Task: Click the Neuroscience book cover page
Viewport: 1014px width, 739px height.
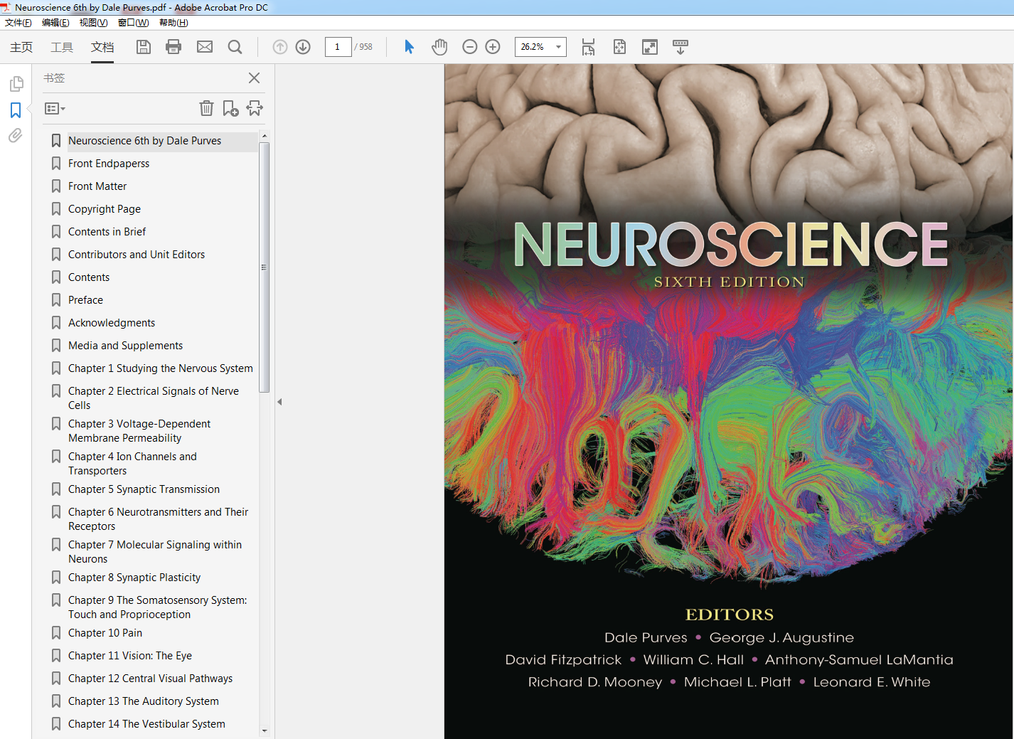Action: pyautogui.click(x=729, y=401)
